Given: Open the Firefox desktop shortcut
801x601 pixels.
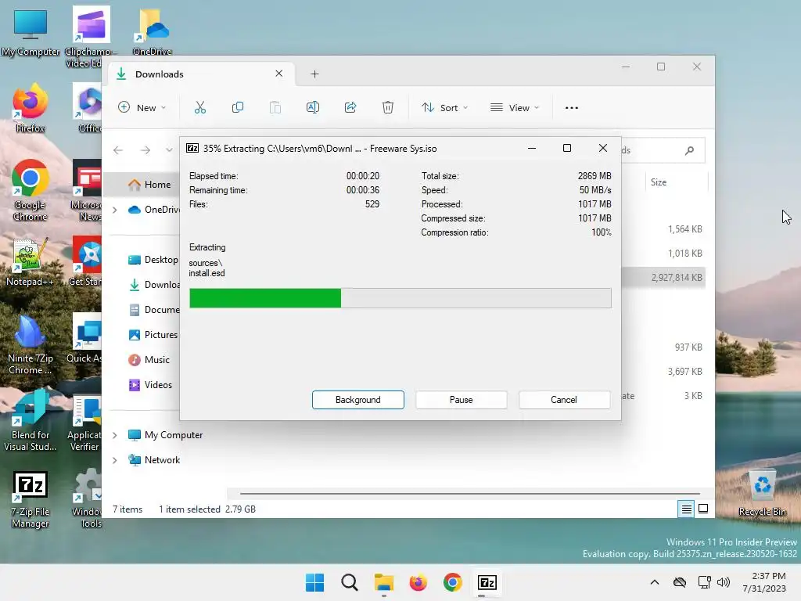Looking at the screenshot, I should coord(31,109).
